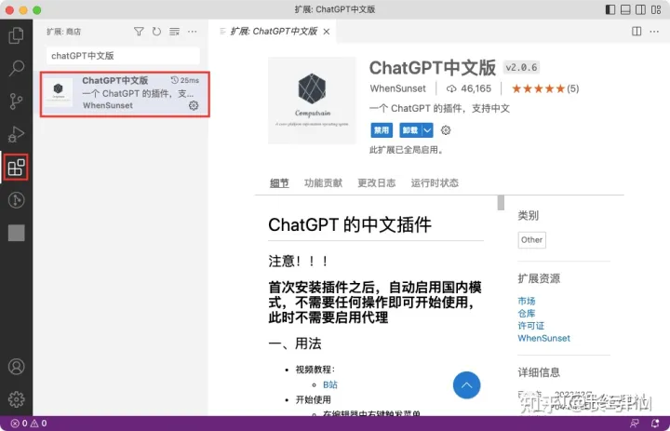670x431 pixels.
Task: Open WhenSunset link under 扩展资源
Action: [544, 338]
